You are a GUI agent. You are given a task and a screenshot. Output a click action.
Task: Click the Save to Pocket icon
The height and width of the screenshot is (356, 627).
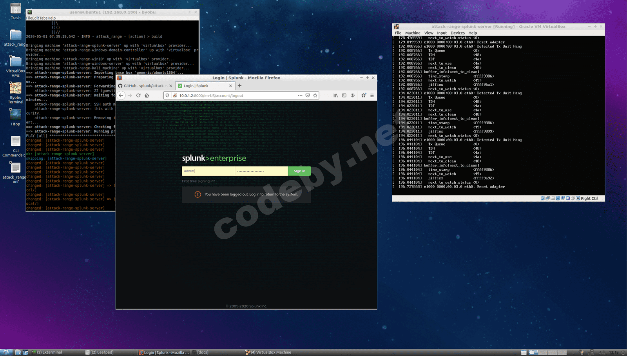[x=308, y=96]
